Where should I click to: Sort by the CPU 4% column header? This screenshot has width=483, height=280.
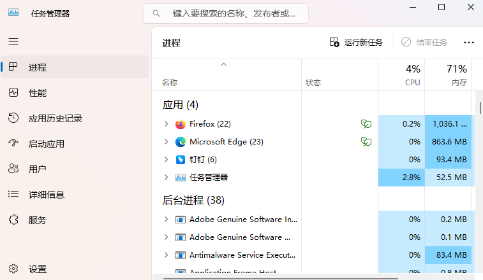pyautogui.click(x=401, y=74)
